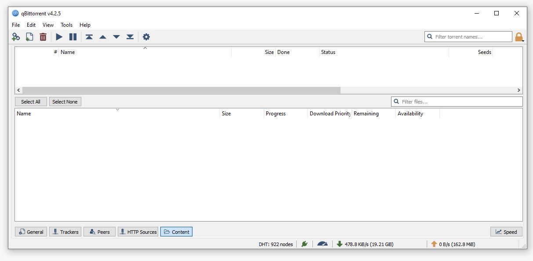Open the Help menu
Screen dimensions: 533x261
pos(85,25)
